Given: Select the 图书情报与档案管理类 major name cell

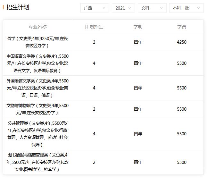Looking at the screenshot, I should coord(37,162).
